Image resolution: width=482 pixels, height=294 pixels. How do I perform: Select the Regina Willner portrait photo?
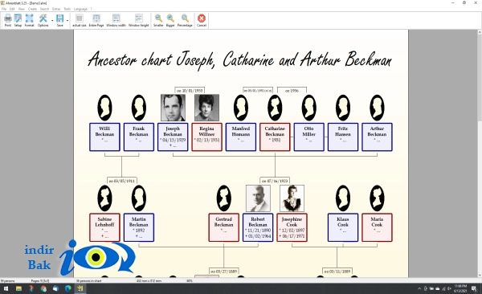tap(207, 108)
